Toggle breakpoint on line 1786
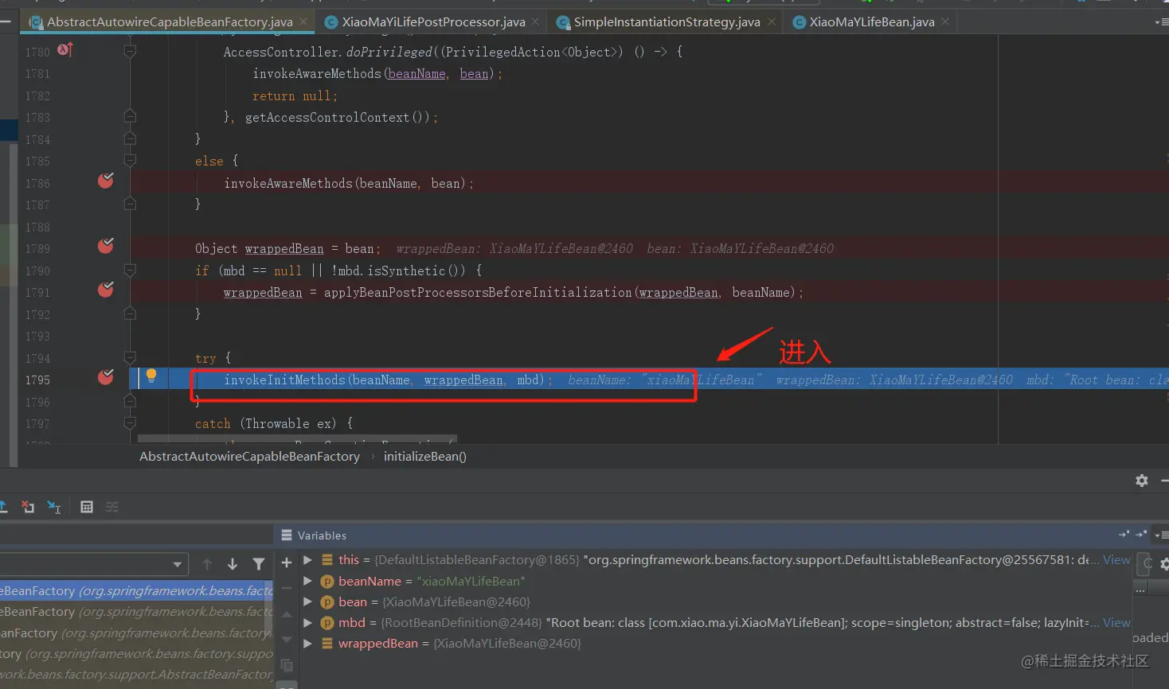 105,181
